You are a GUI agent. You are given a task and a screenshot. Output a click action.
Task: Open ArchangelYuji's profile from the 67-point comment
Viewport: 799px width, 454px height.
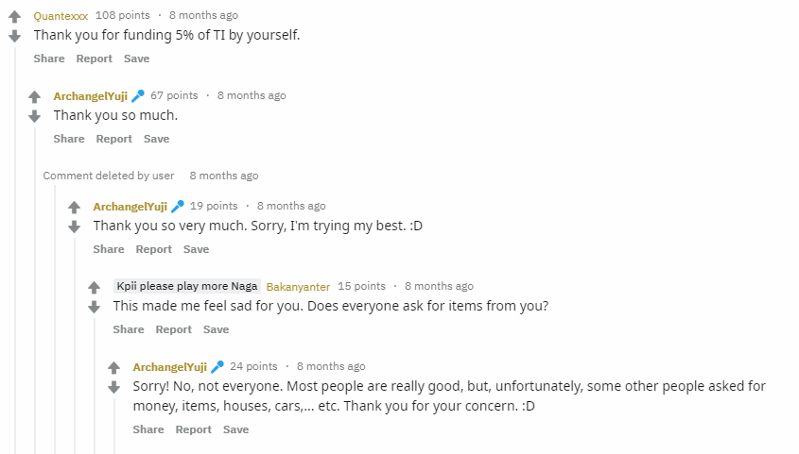90,96
